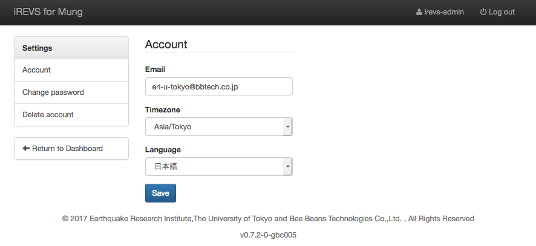Image resolution: width=536 pixels, height=246 pixels.
Task: Open the 日本語 language select box
Action: coord(215,166)
